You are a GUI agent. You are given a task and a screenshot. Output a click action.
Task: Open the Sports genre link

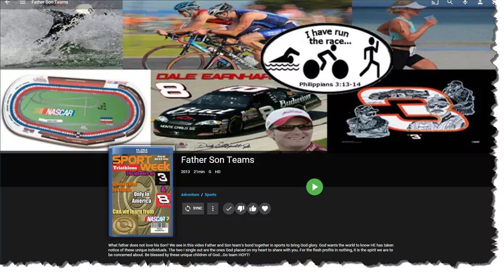pyautogui.click(x=210, y=195)
